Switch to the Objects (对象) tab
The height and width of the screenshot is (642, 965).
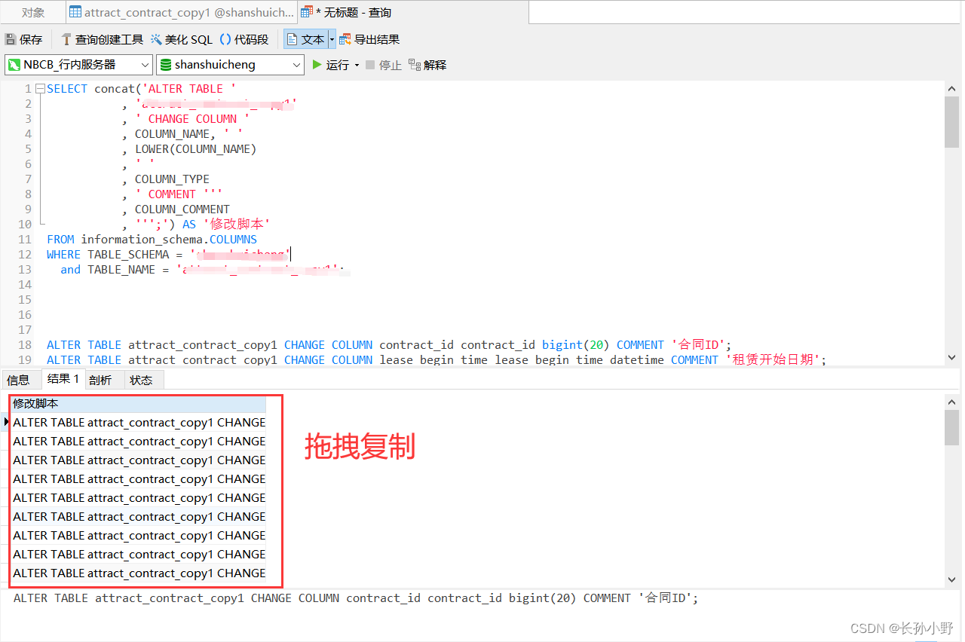(32, 12)
